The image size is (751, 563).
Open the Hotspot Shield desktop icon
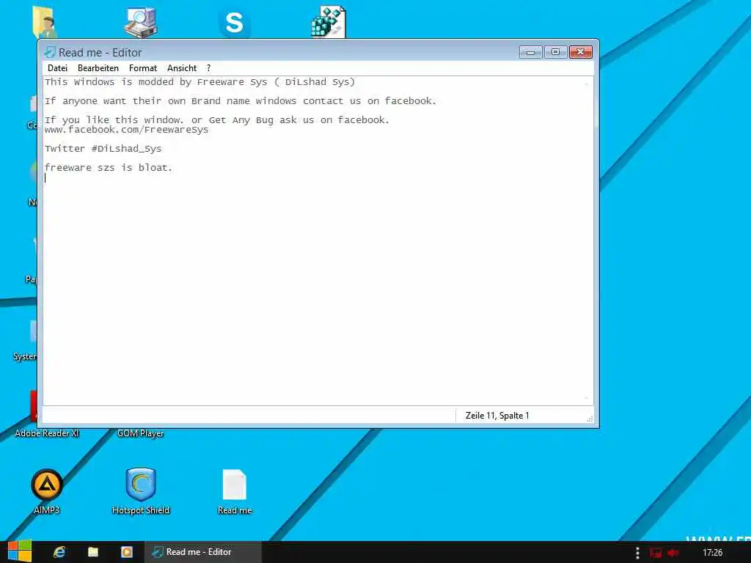pyautogui.click(x=141, y=491)
